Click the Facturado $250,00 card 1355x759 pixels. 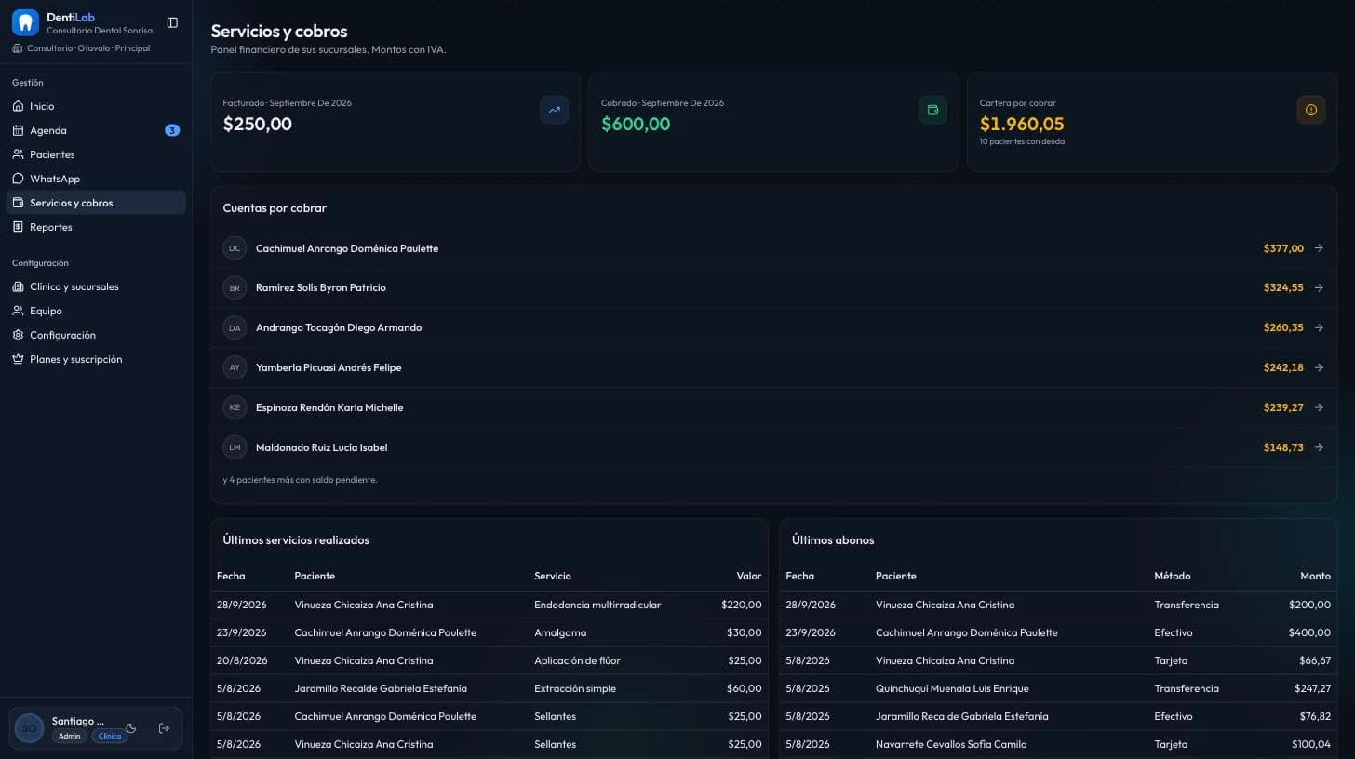tap(396, 122)
